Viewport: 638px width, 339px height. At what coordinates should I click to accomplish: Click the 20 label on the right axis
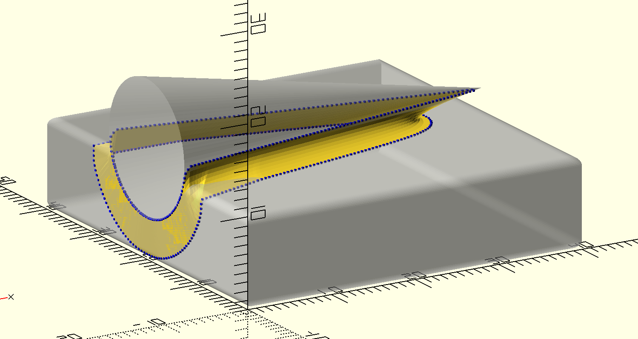tap(416, 275)
